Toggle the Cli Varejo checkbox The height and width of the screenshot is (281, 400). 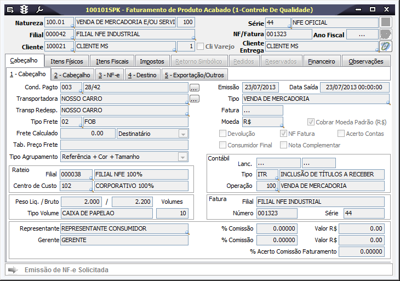coord(200,47)
